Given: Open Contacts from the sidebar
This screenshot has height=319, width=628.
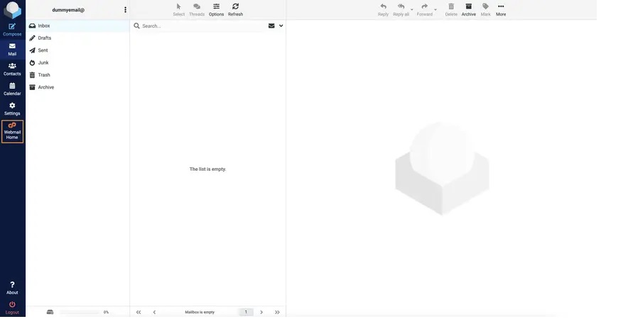Looking at the screenshot, I should tap(12, 68).
